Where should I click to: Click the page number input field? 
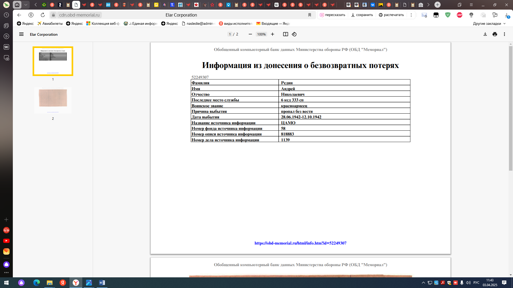(230, 34)
